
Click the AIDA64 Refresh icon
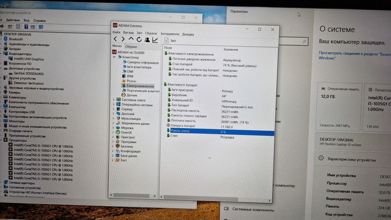(x=139, y=39)
